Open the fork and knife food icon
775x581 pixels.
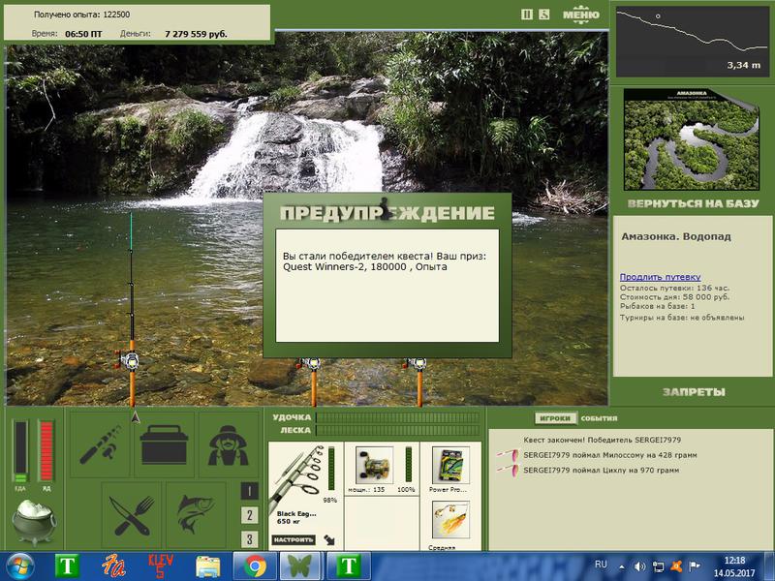132,515
